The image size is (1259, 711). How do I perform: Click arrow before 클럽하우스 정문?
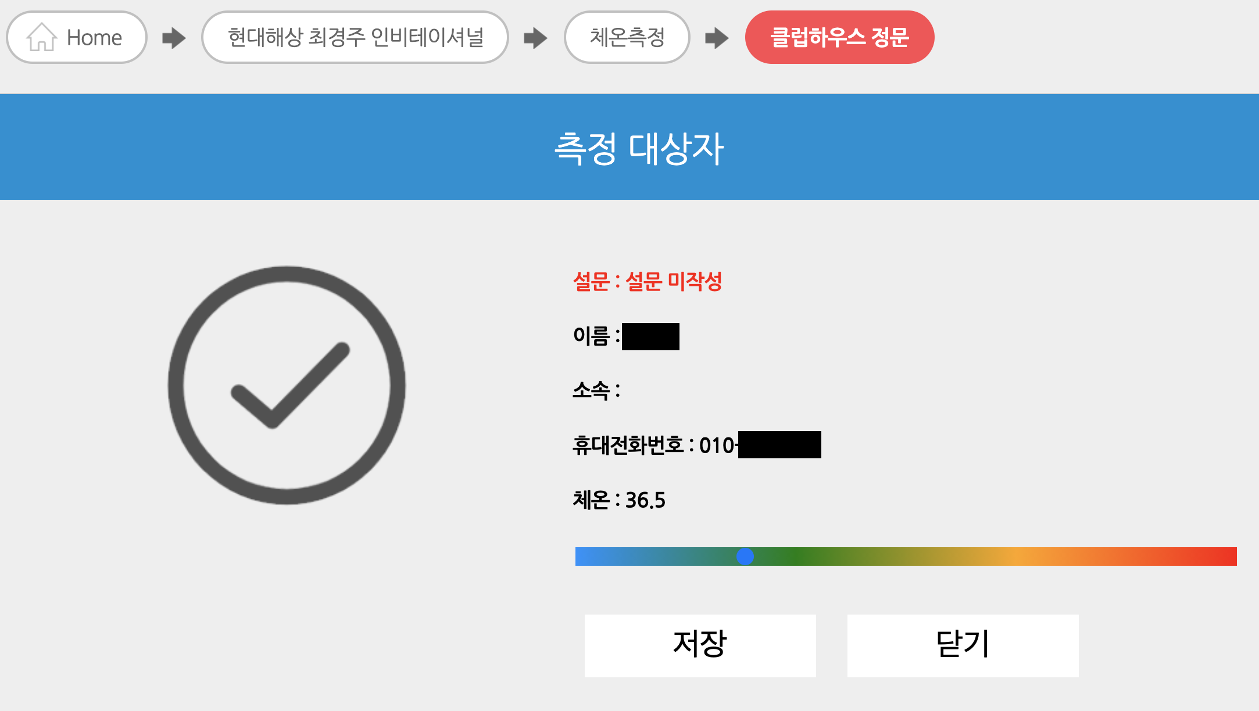pos(717,38)
